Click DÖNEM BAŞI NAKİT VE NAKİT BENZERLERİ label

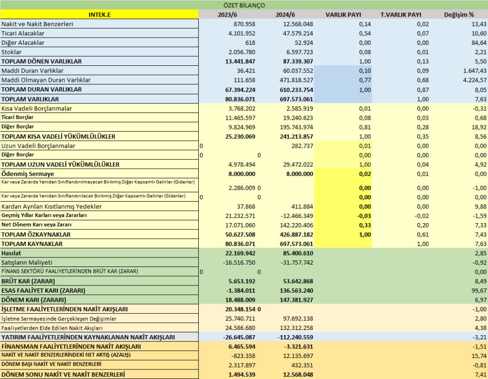[x=51, y=364]
